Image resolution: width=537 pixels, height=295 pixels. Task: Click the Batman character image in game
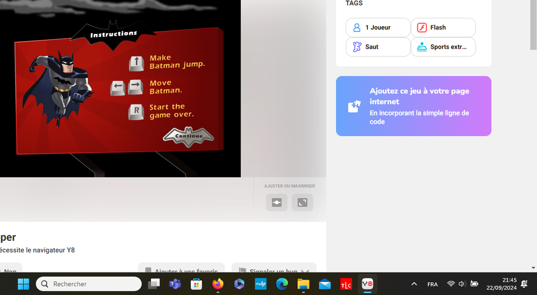[59, 89]
